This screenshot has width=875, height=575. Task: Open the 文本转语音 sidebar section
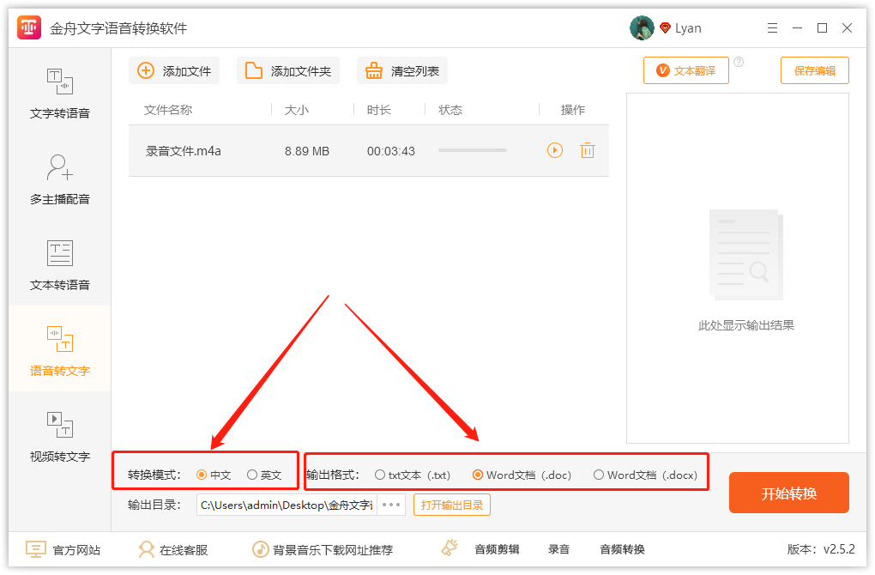[60, 264]
